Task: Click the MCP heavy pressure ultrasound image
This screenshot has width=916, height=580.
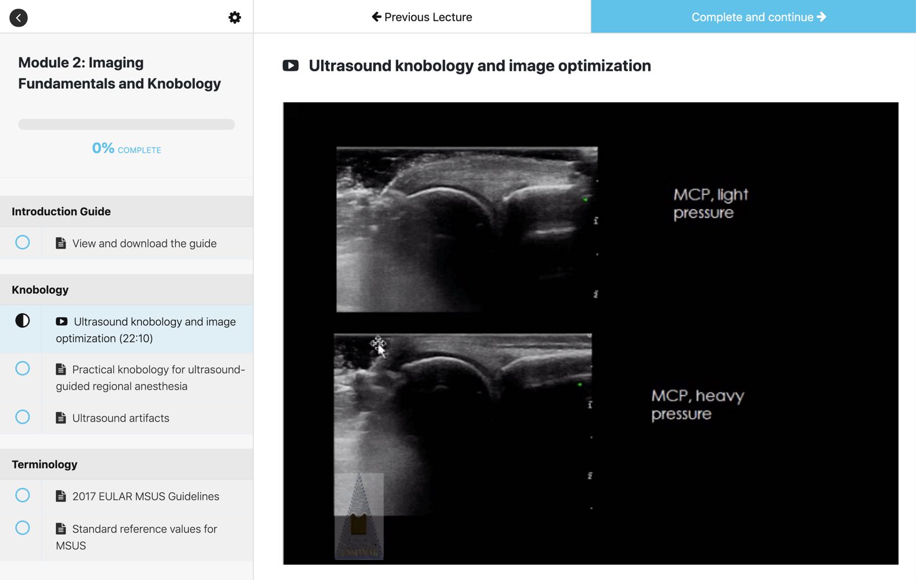Action: pos(463,423)
